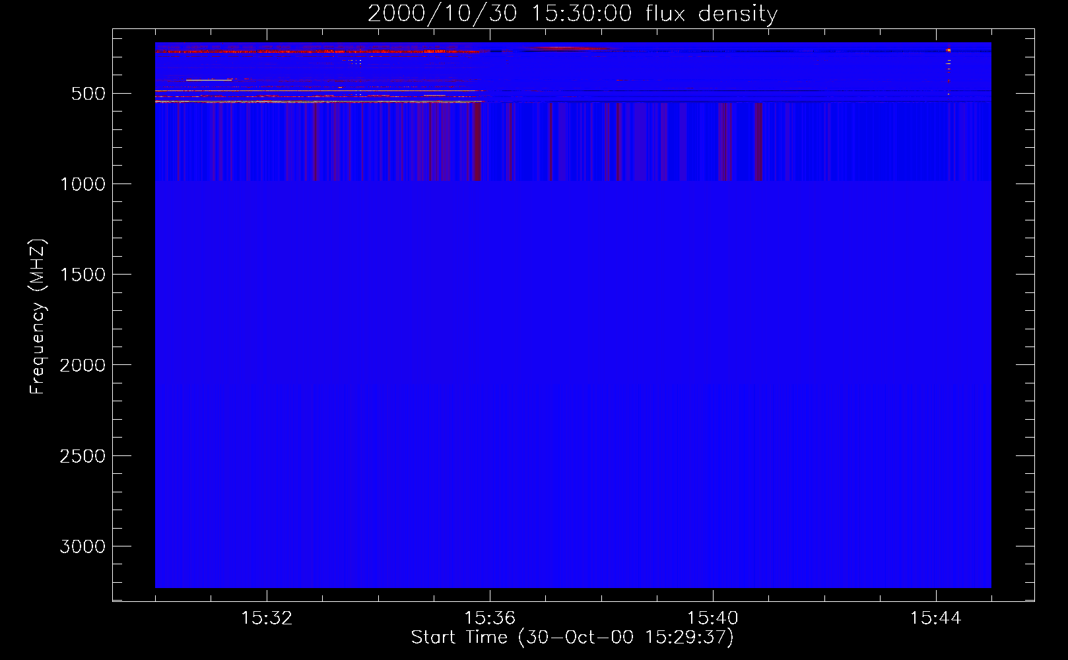Click the 500 frequency tick label
1068x660 pixels.
pos(88,94)
